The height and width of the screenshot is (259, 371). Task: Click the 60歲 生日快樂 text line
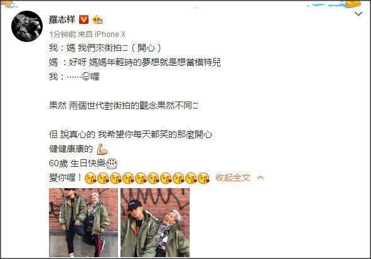pos(83,163)
